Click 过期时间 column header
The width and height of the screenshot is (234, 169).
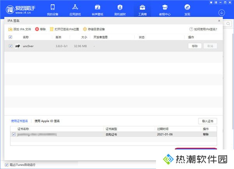click(163, 129)
